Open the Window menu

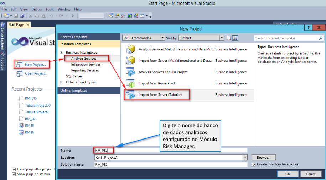[x=64, y=9]
